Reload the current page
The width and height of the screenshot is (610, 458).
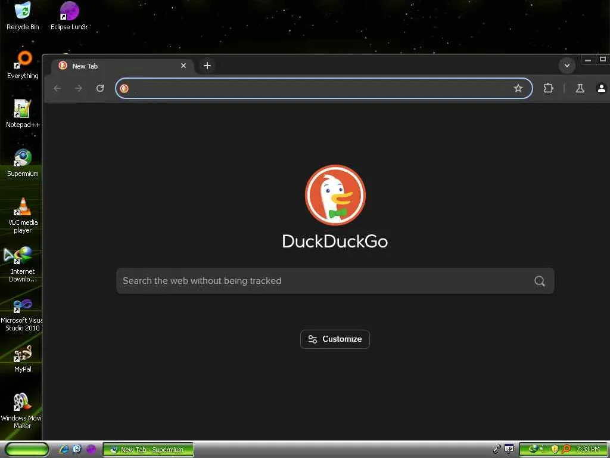(x=100, y=88)
